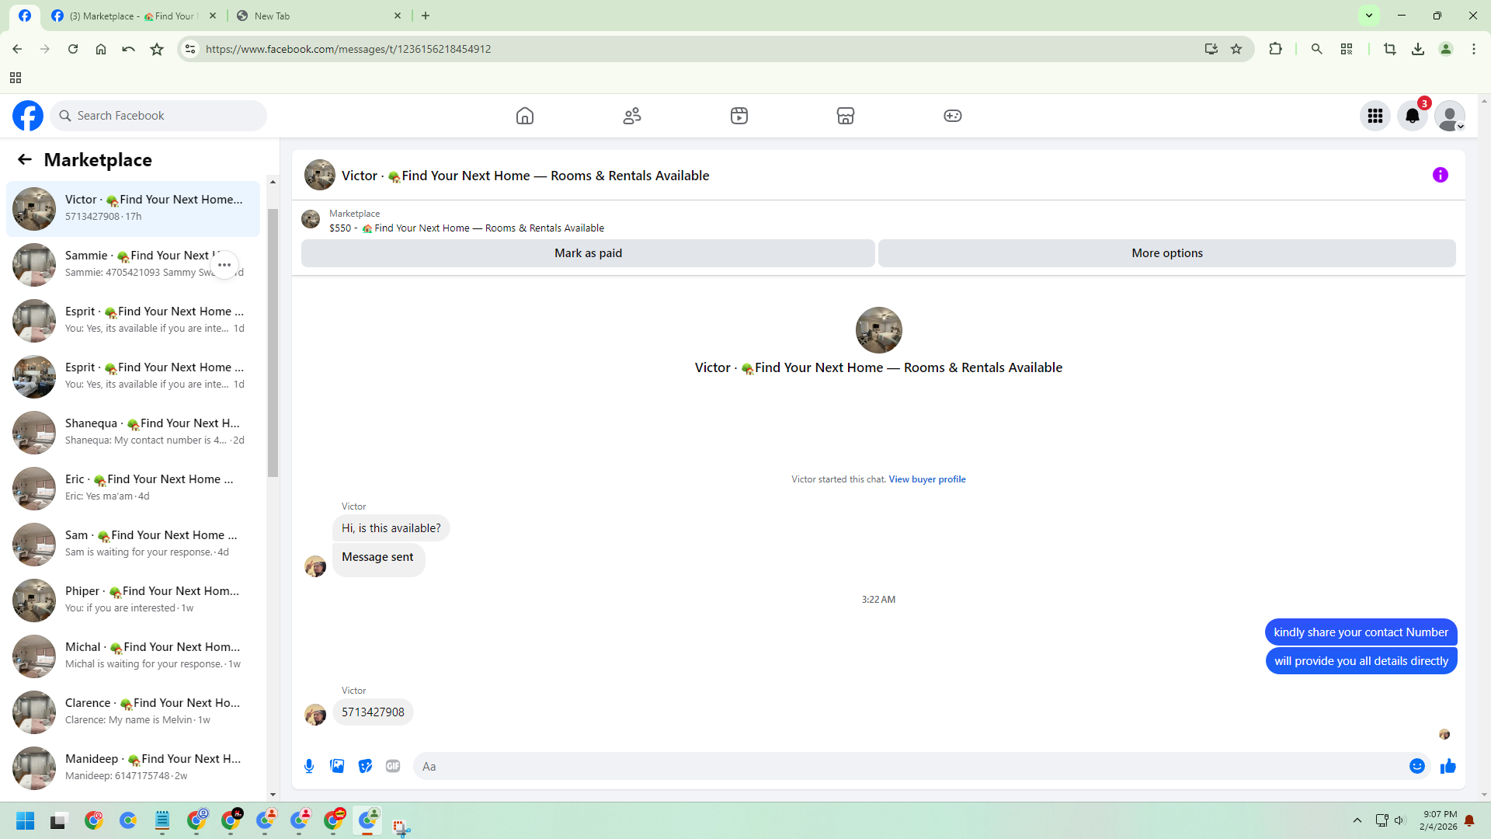Focus the Aa message input field
The width and height of the screenshot is (1491, 839).
pos(909,766)
